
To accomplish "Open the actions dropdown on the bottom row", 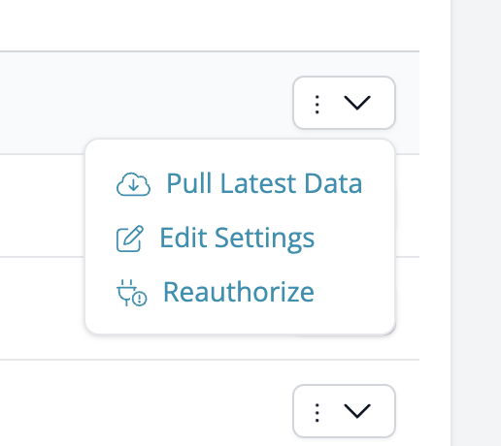I will [x=344, y=411].
